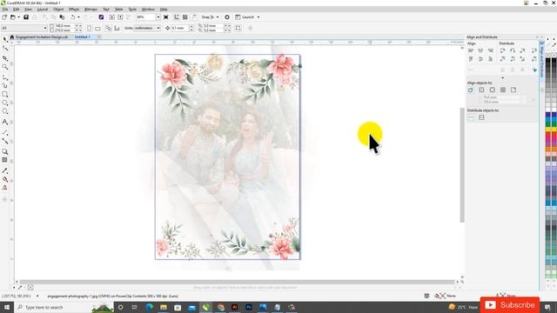Image resolution: width=557 pixels, height=313 pixels.
Task: Click Align Right in Align panel
Action: tap(491, 50)
